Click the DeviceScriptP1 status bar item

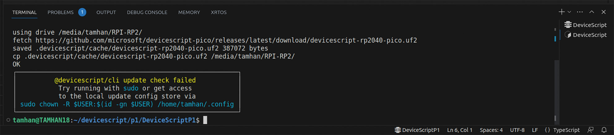(x=417, y=130)
